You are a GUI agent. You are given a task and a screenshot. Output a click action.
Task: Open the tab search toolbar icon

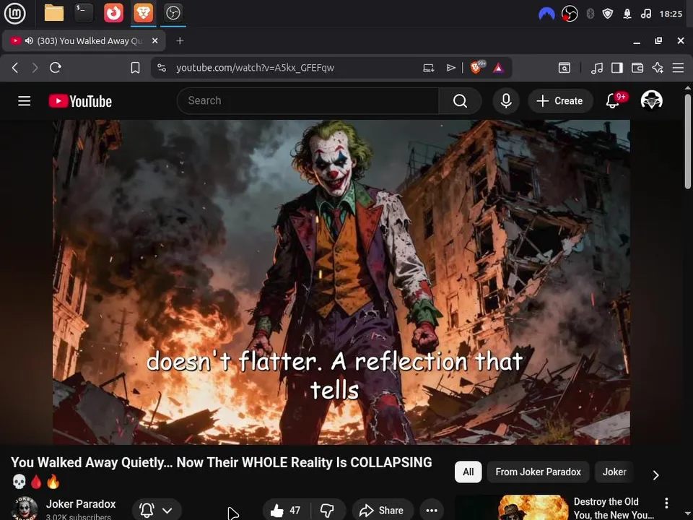(x=565, y=68)
